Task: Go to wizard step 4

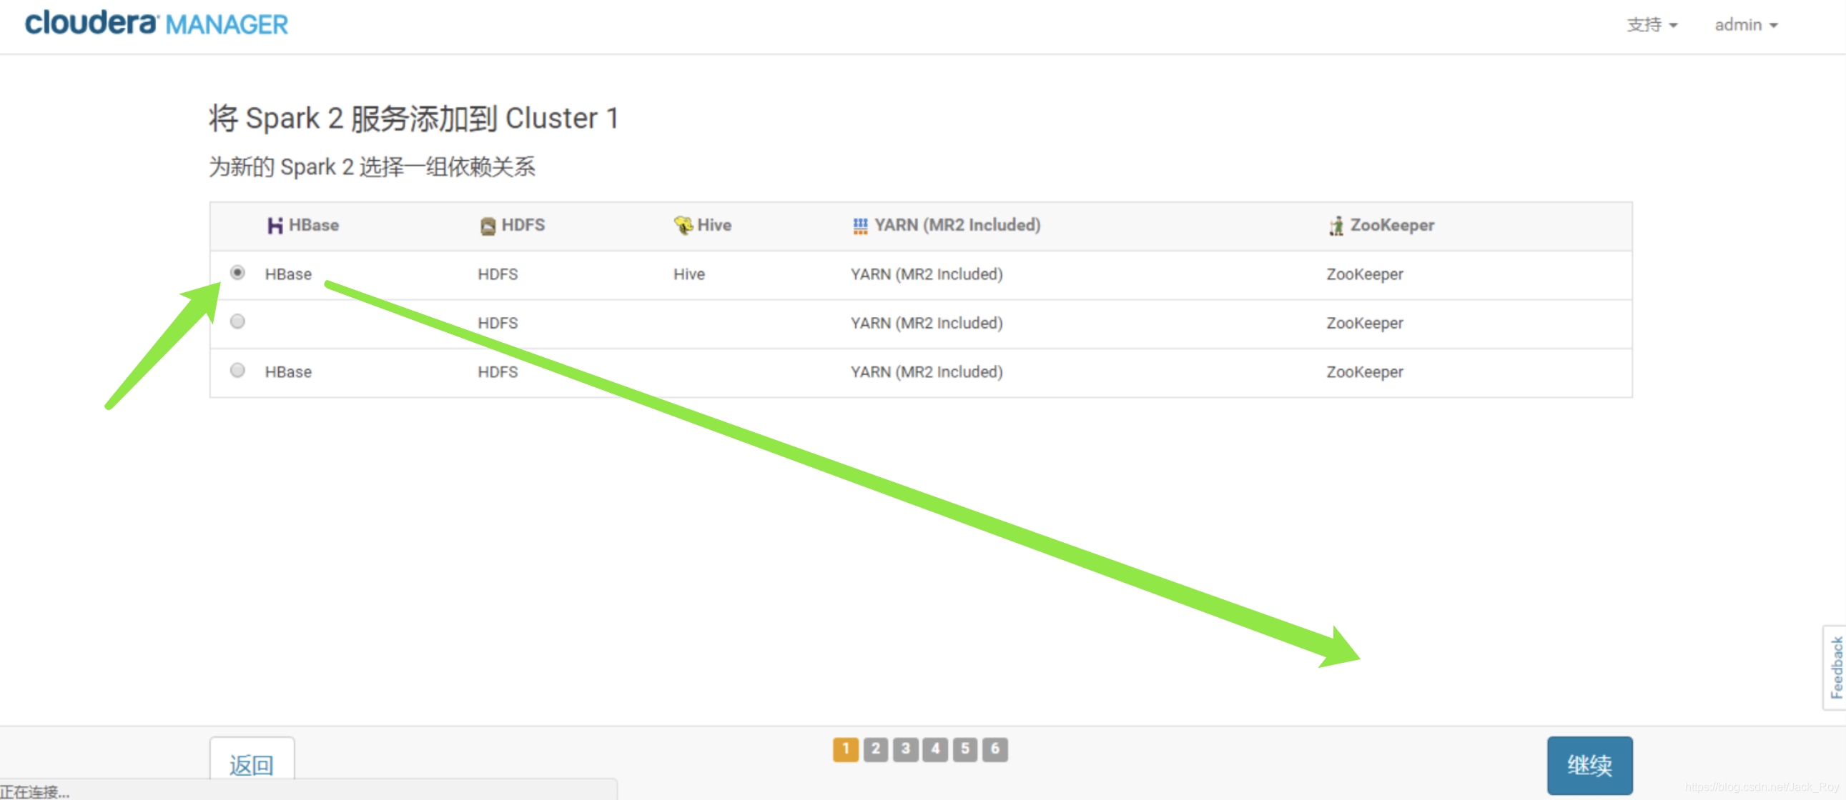Action: pos(935,749)
